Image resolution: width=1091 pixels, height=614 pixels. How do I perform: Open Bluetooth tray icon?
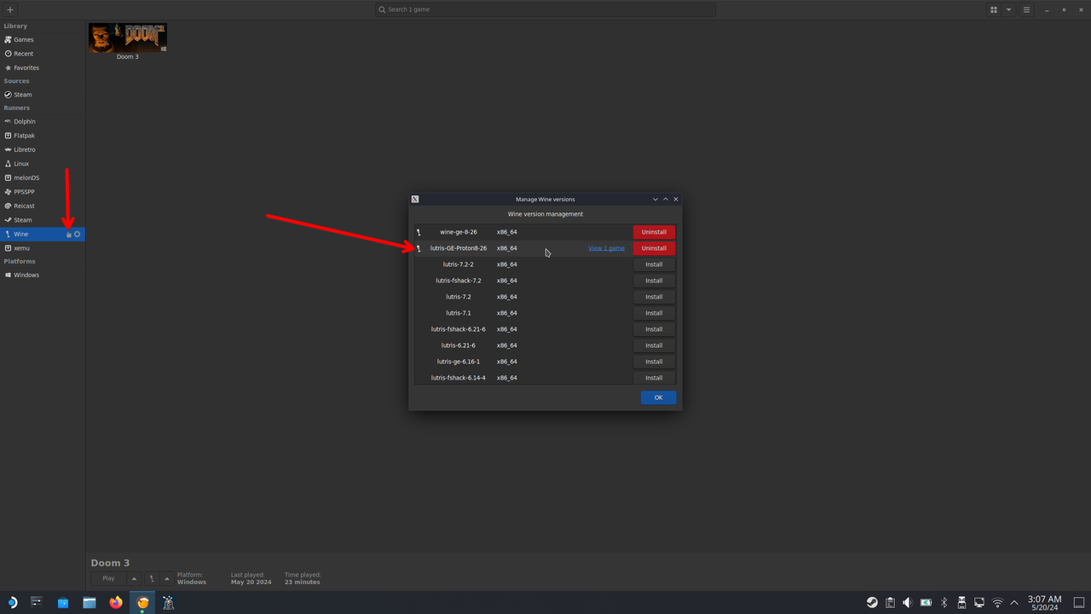(944, 602)
